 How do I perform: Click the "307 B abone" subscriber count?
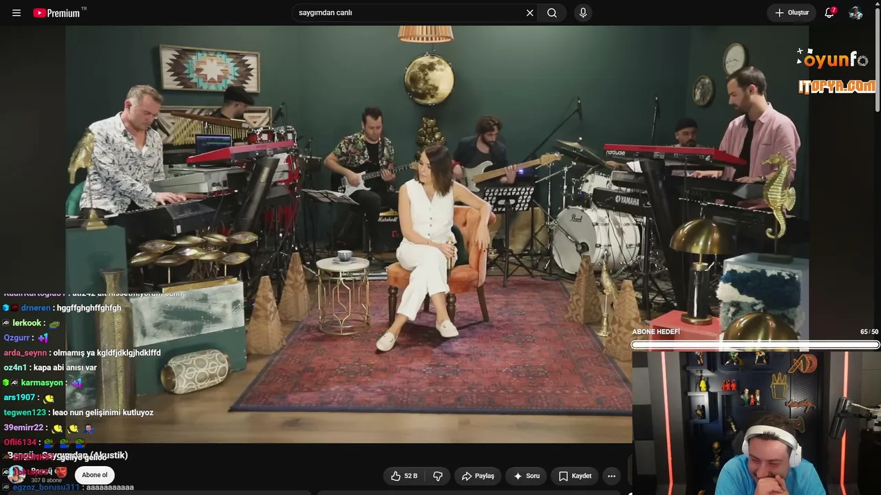tap(46, 481)
